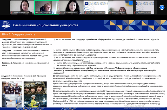Click the name label Наталія Міронова
Viewport: 167px width, 110px height.
(x=43, y=12)
